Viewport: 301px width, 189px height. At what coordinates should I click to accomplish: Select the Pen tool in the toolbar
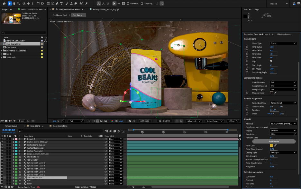tap(57, 4)
